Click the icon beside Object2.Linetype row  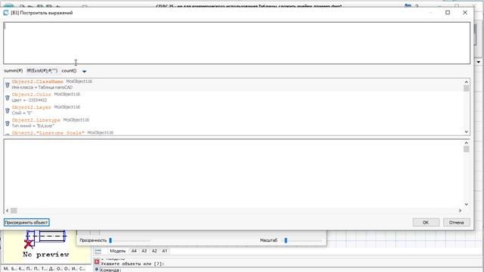coord(8,123)
